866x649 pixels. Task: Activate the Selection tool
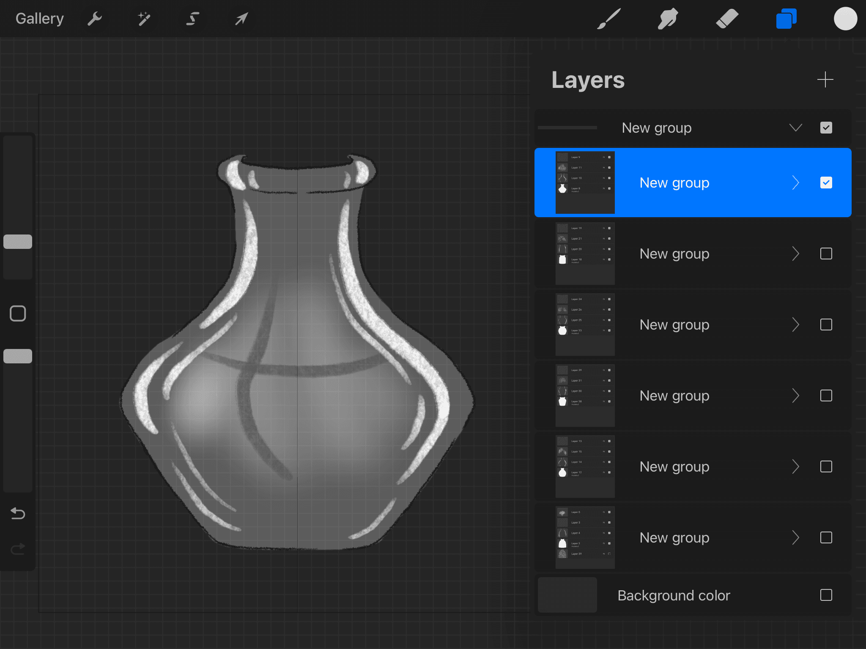coord(193,19)
